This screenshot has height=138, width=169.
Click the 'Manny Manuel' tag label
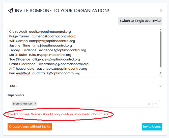point(23,104)
